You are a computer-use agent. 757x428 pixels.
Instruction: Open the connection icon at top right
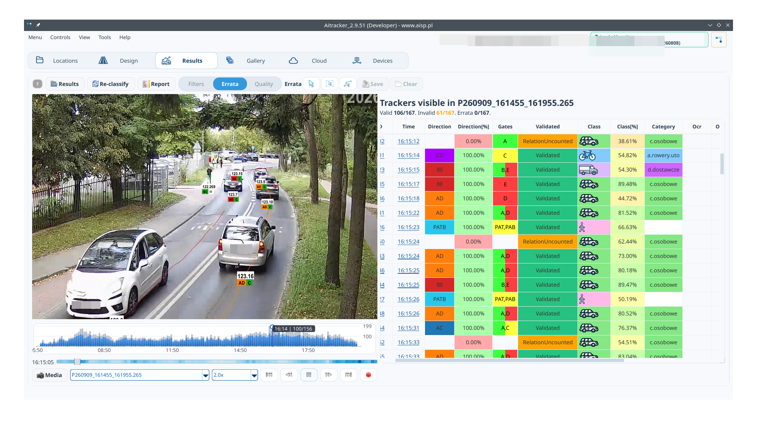coord(719,40)
